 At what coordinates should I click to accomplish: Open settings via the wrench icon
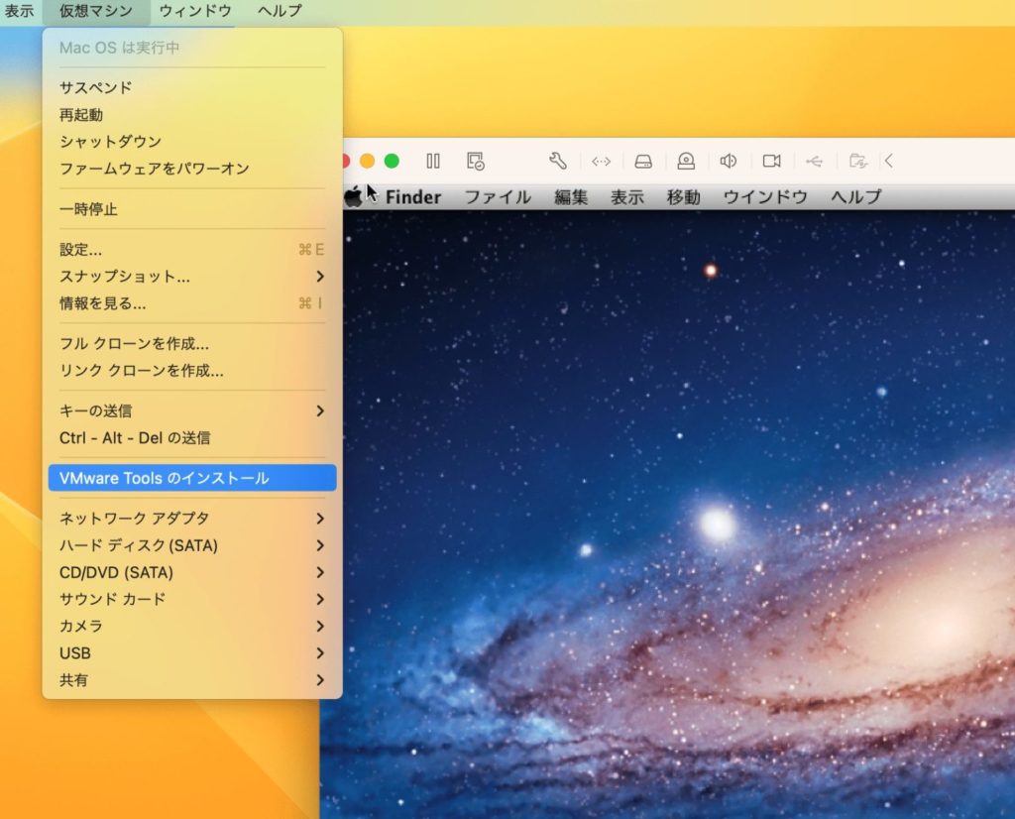point(558,161)
